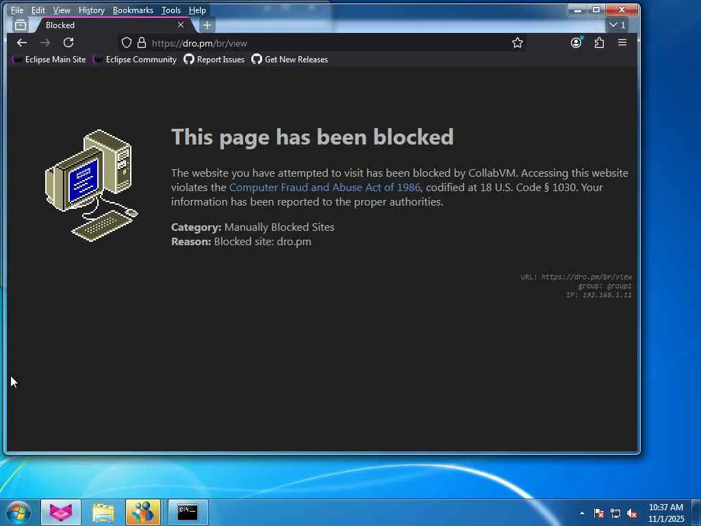
Task: Open the View menu
Action: point(62,10)
